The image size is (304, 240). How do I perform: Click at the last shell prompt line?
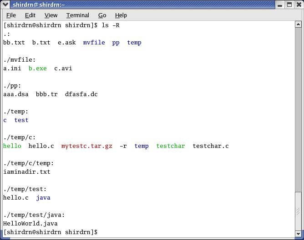coord(50,232)
